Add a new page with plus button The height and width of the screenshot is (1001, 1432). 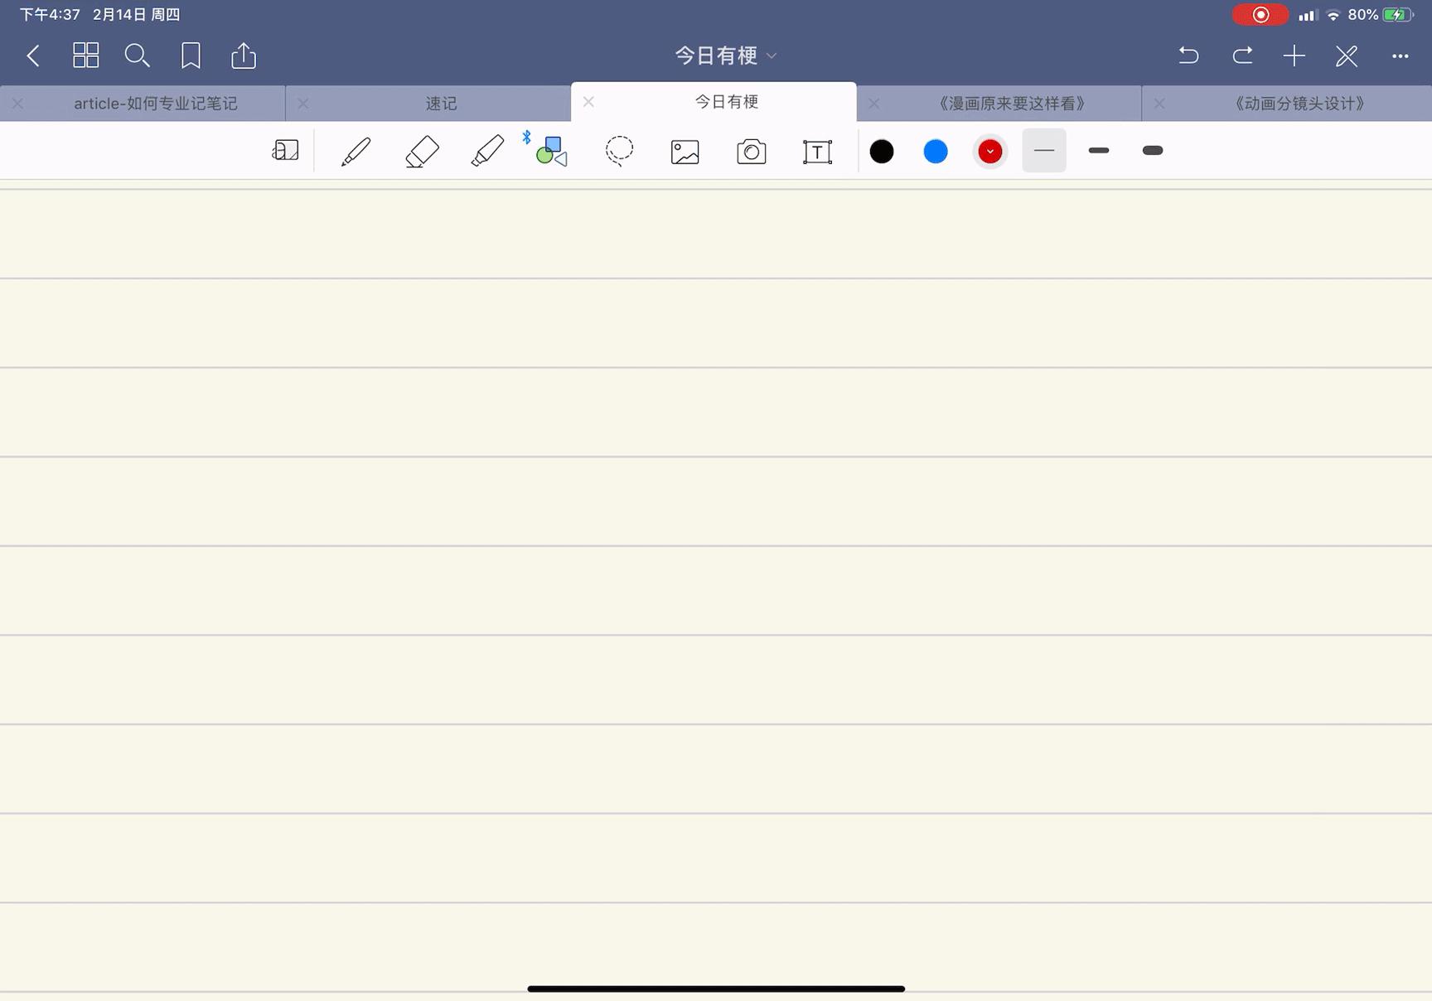[x=1294, y=55]
